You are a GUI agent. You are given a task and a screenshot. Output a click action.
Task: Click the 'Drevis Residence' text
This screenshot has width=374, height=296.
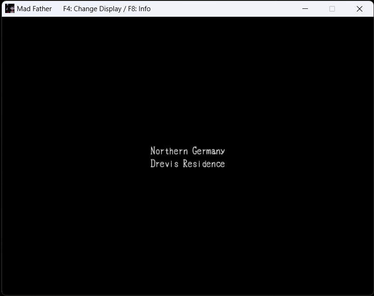[188, 164]
